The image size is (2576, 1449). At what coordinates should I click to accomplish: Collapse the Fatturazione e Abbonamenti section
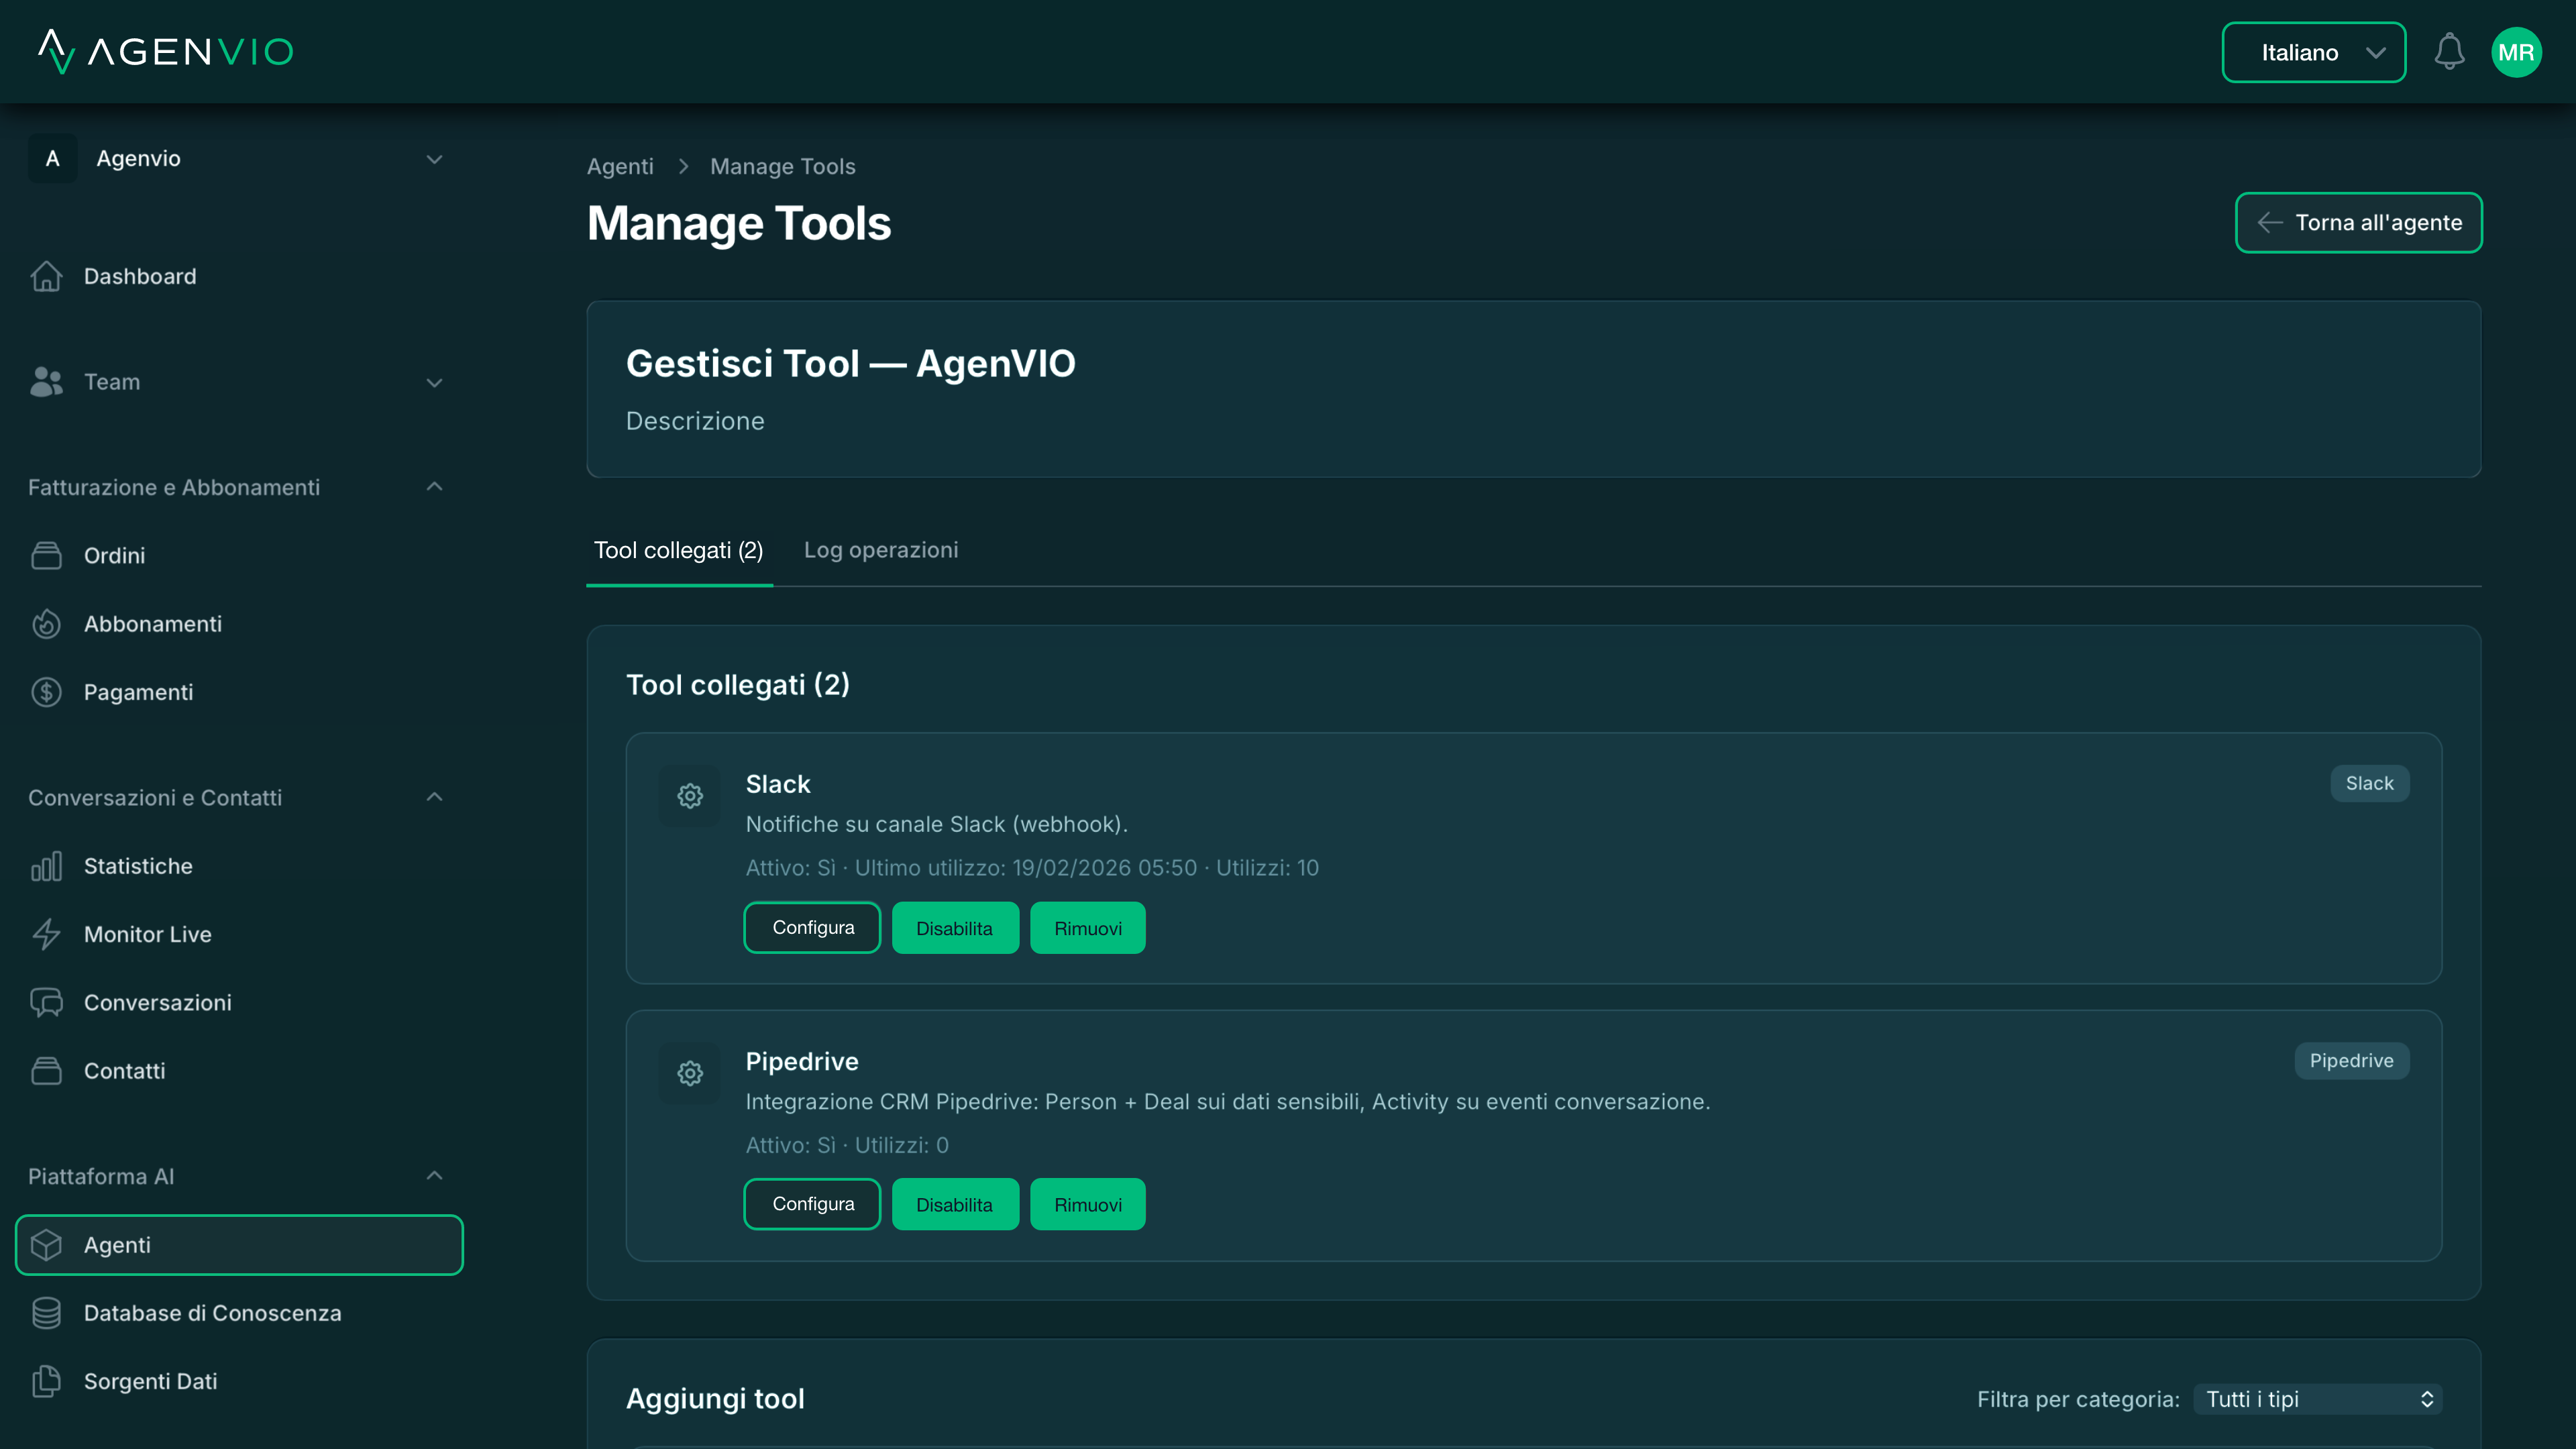434,487
